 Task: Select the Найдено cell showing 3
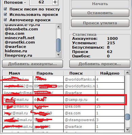pos(110,120)
